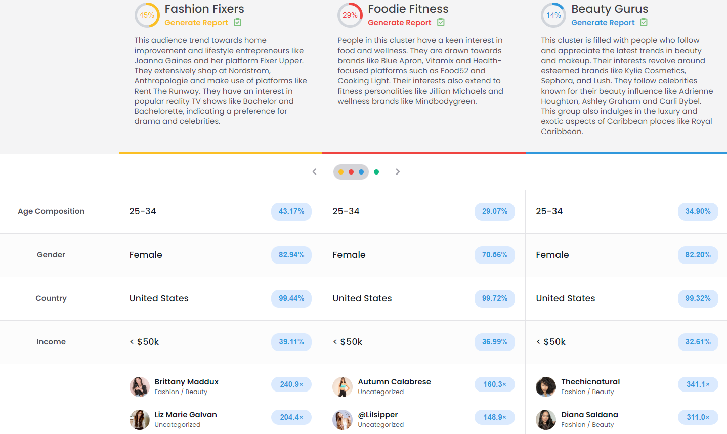
Task: Click the 36.99% income badge
Action: point(495,342)
